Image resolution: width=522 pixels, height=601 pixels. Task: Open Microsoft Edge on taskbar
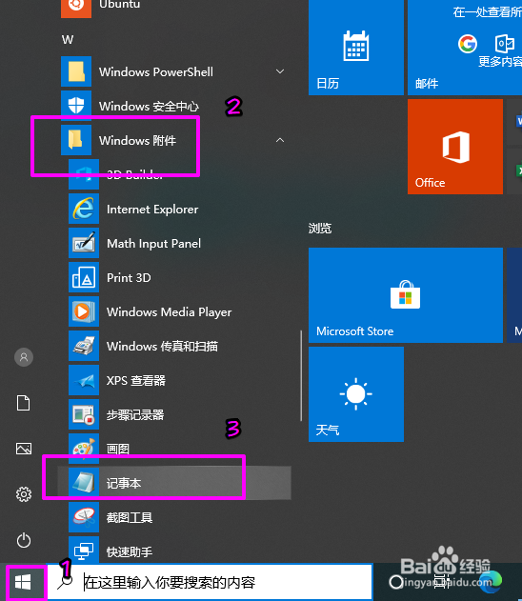pyautogui.click(x=491, y=582)
